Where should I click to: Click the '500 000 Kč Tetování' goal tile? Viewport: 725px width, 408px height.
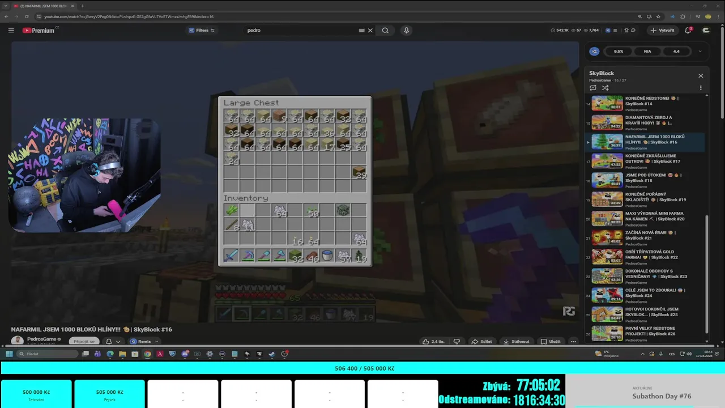[x=36, y=394]
